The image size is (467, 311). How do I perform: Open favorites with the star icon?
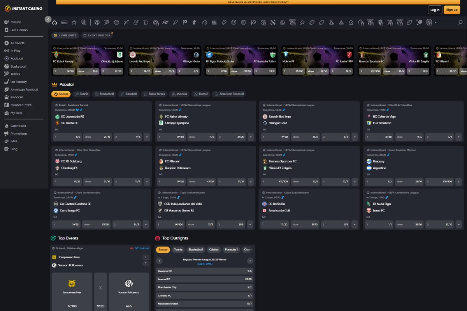(x=74, y=23)
